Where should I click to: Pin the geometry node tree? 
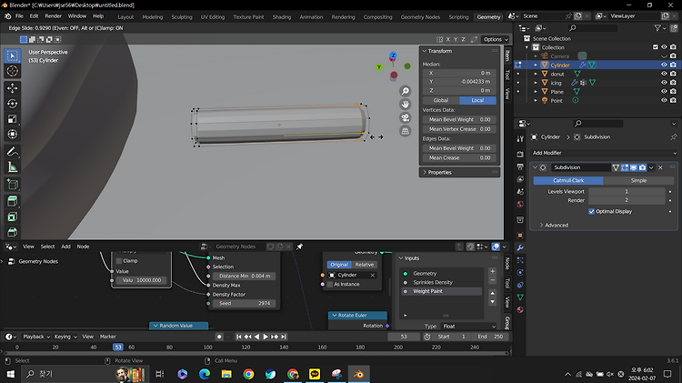pos(300,247)
